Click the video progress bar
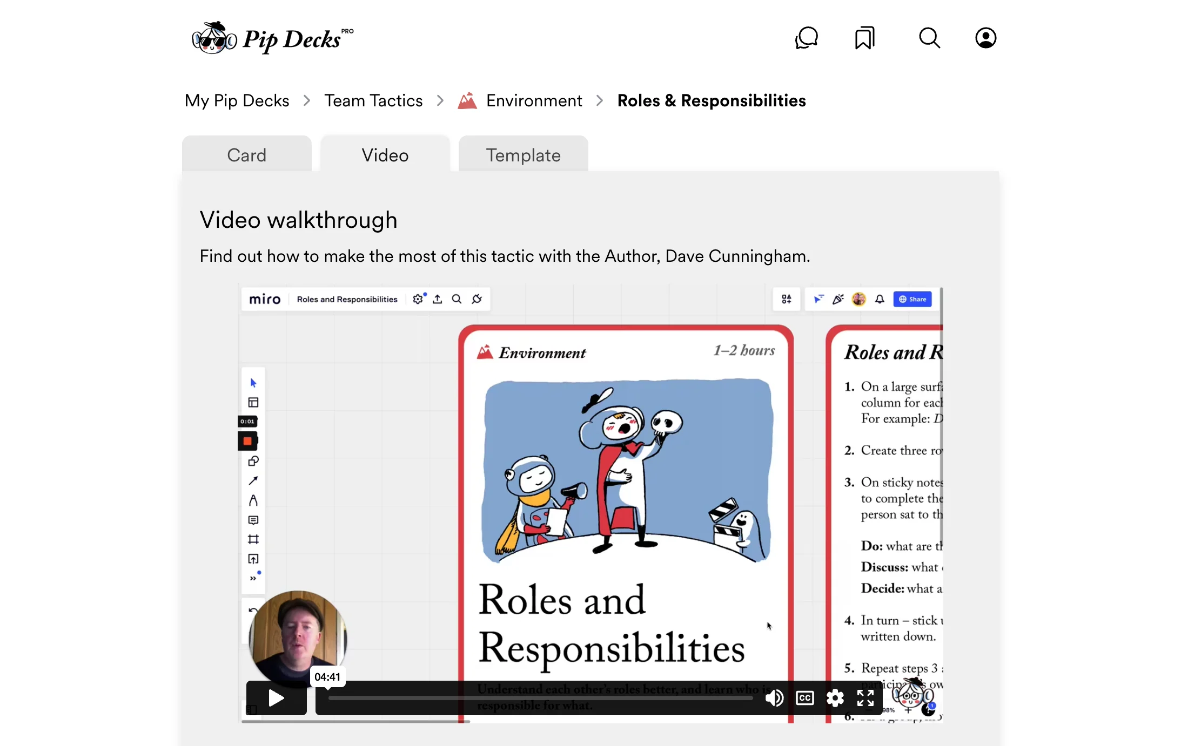The width and height of the screenshot is (1181, 746). 540,698
